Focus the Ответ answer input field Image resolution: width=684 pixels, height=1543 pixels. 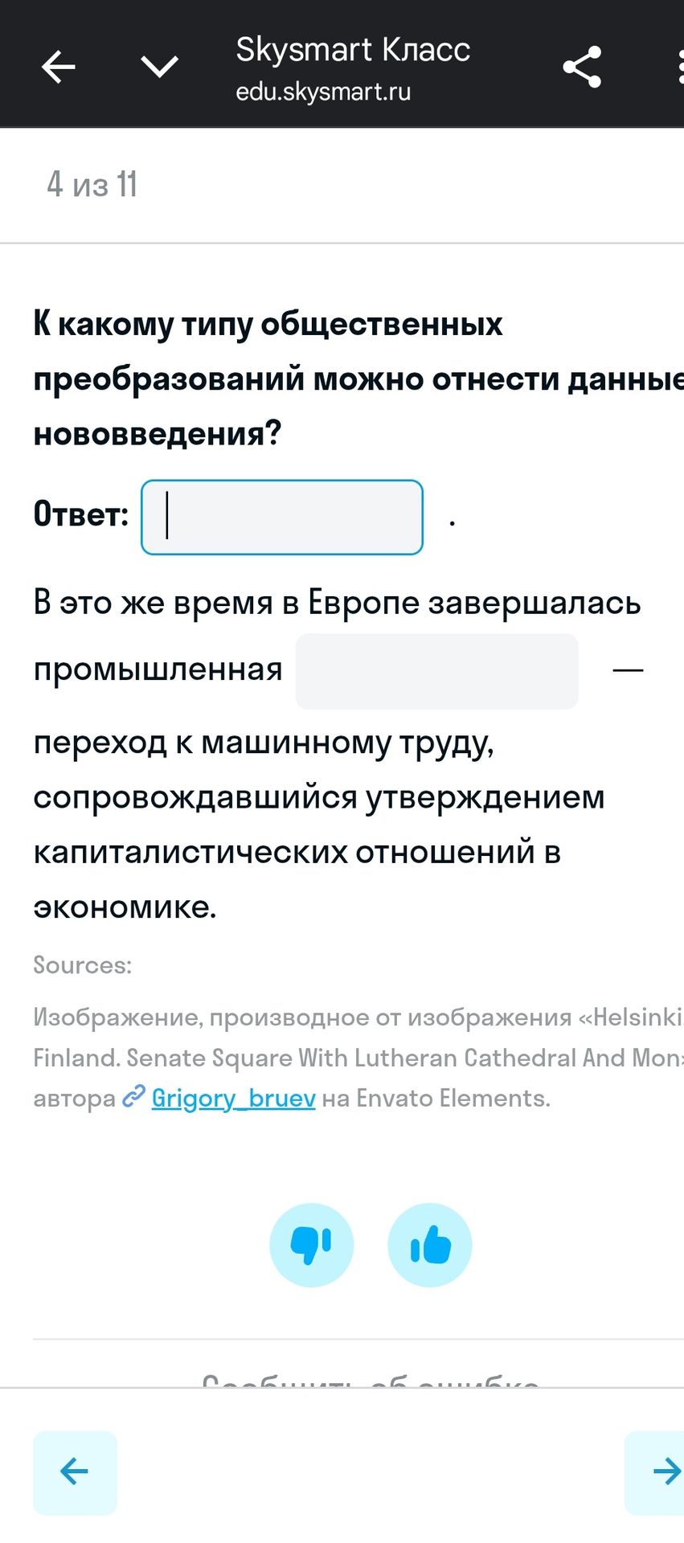coord(282,518)
